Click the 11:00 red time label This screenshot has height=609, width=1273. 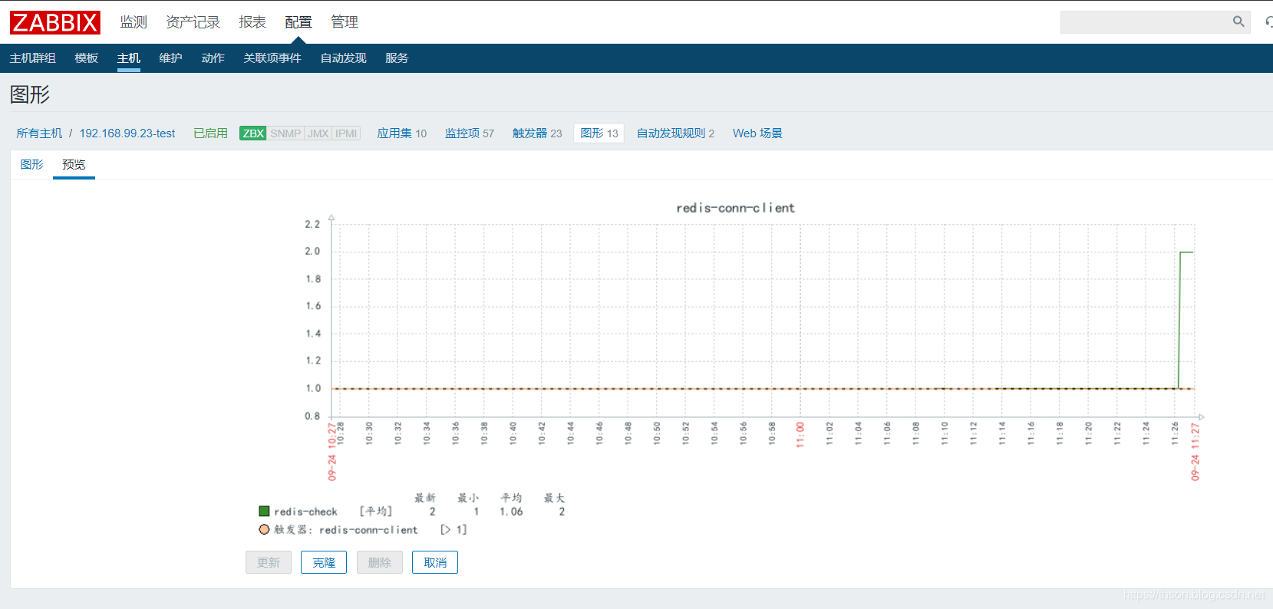(800, 435)
